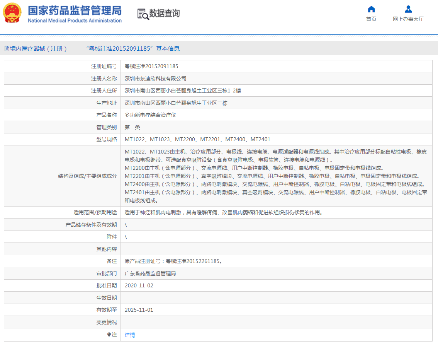Open the 网上办事大厅 service hall
Screen dimensions: 438x345
(x=408, y=19)
